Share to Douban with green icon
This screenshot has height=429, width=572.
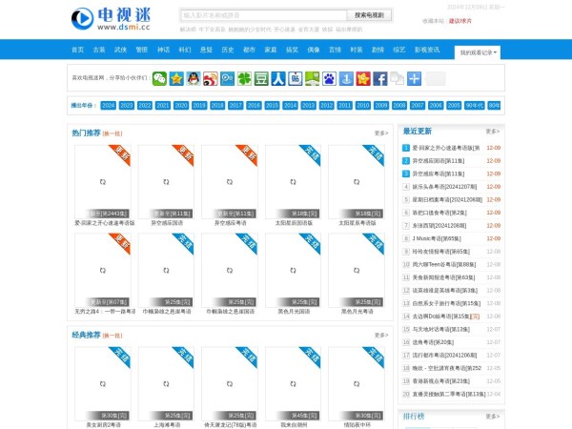(x=262, y=79)
